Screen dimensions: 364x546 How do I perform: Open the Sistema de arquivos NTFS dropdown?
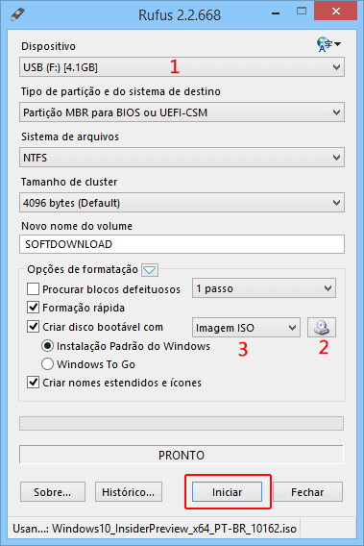(x=182, y=158)
